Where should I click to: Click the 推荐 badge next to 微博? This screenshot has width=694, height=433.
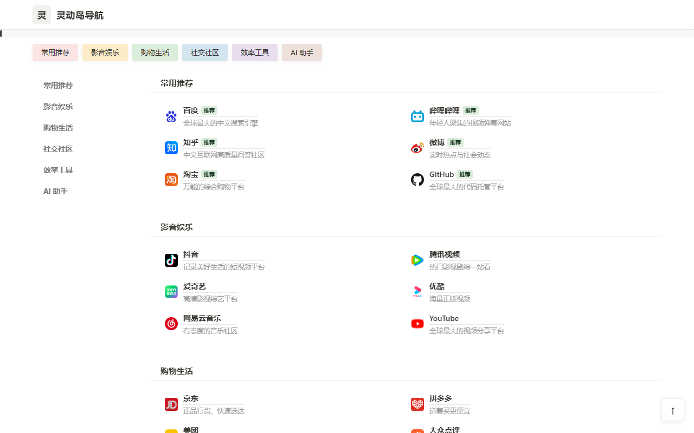[x=455, y=142]
